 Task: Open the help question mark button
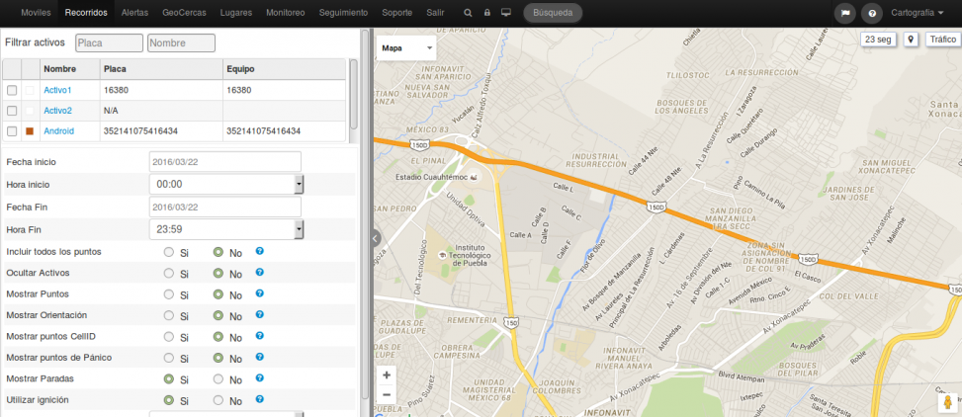coord(872,13)
